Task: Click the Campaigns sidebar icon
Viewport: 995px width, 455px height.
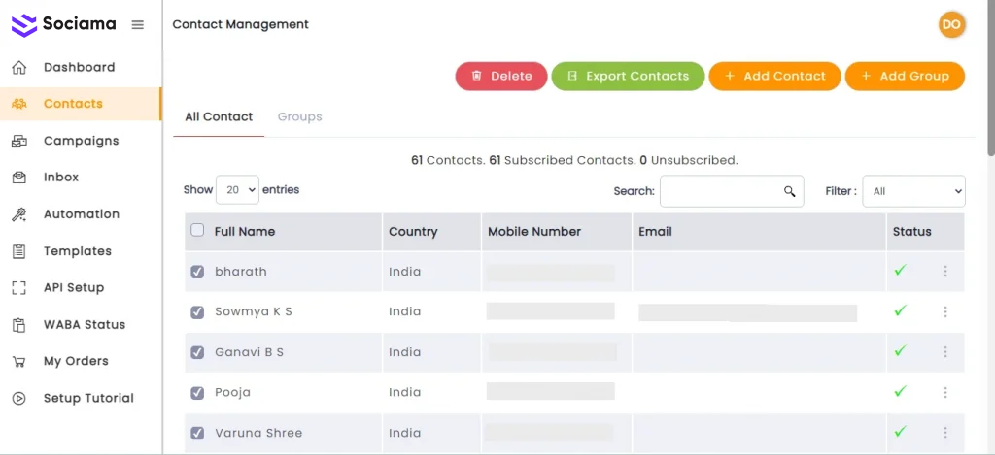Action: click(18, 141)
